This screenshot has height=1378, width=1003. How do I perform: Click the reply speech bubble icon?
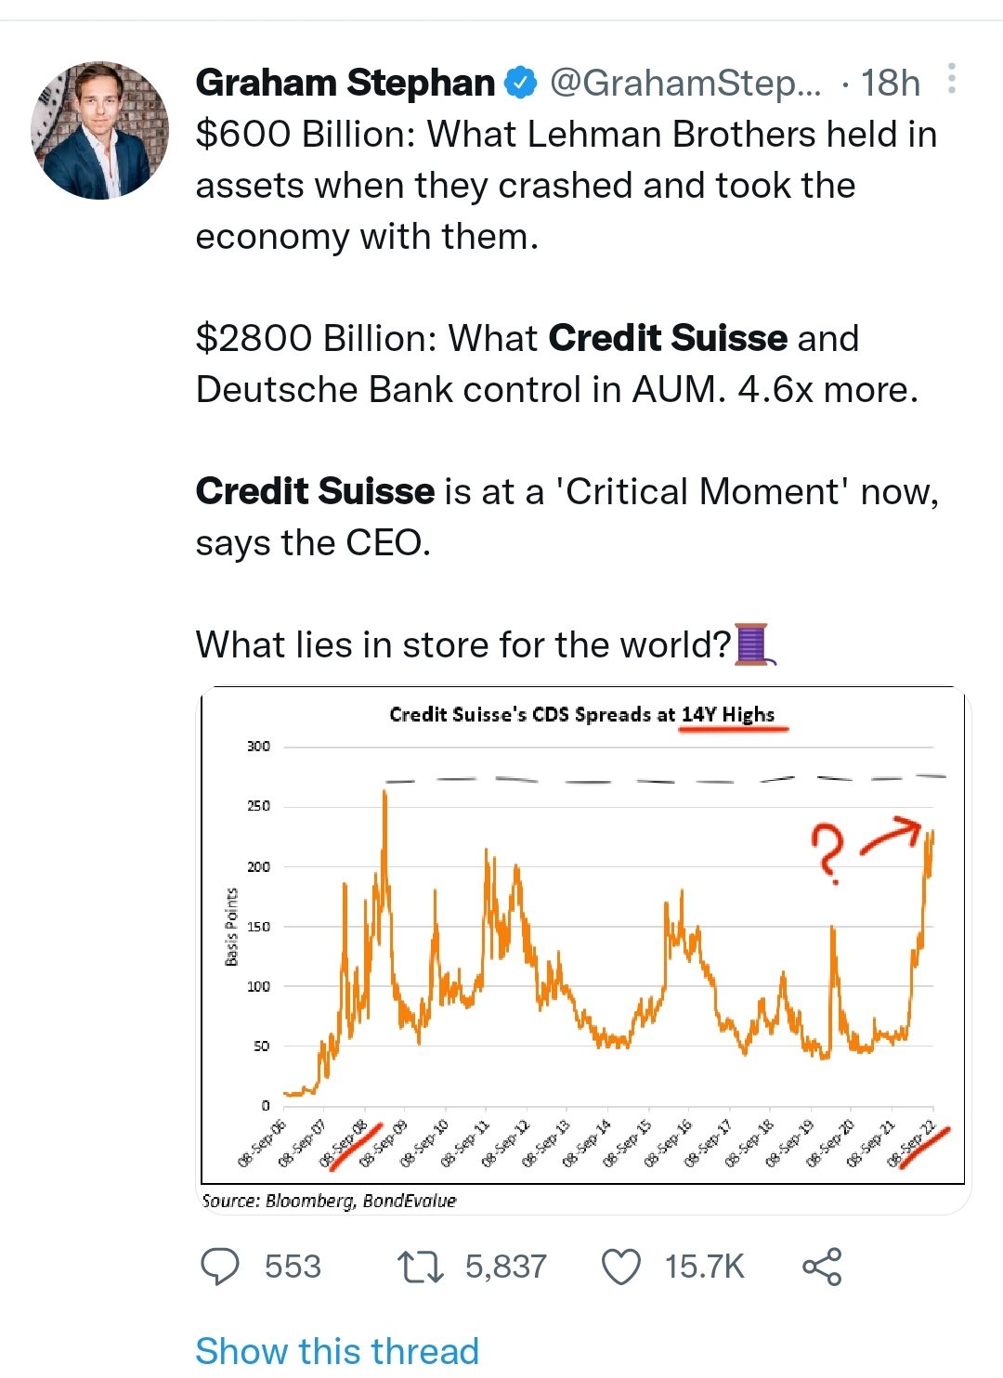pos(220,1267)
